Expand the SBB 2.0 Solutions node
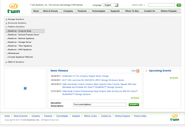Screen dimensions: 185x139 pos(6,62)
